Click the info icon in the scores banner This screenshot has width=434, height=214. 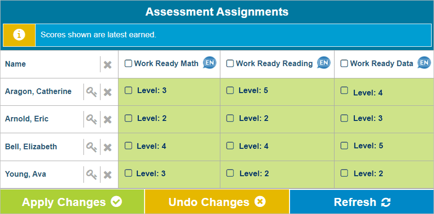tap(19, 35)
